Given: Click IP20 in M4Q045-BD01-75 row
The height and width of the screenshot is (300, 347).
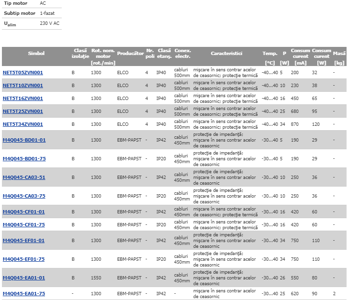Looking at the screenshot, I should tap(161, 159).
